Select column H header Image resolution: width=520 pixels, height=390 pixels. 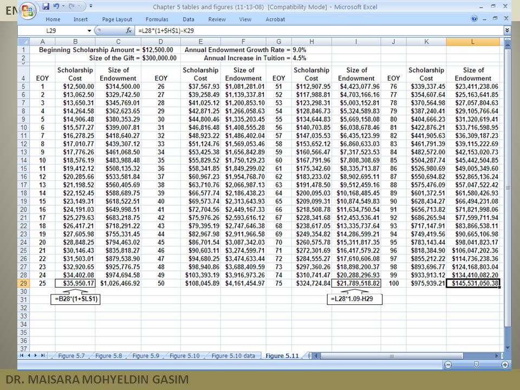[311, 42]
